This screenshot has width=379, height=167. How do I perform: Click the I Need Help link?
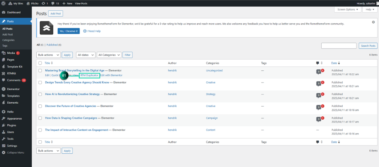92,31
